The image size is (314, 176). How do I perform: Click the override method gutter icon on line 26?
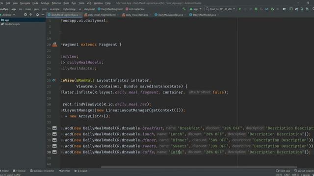tap(53, 80)
